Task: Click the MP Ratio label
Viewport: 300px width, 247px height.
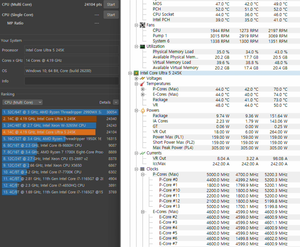Action: [x=15, y=23]
